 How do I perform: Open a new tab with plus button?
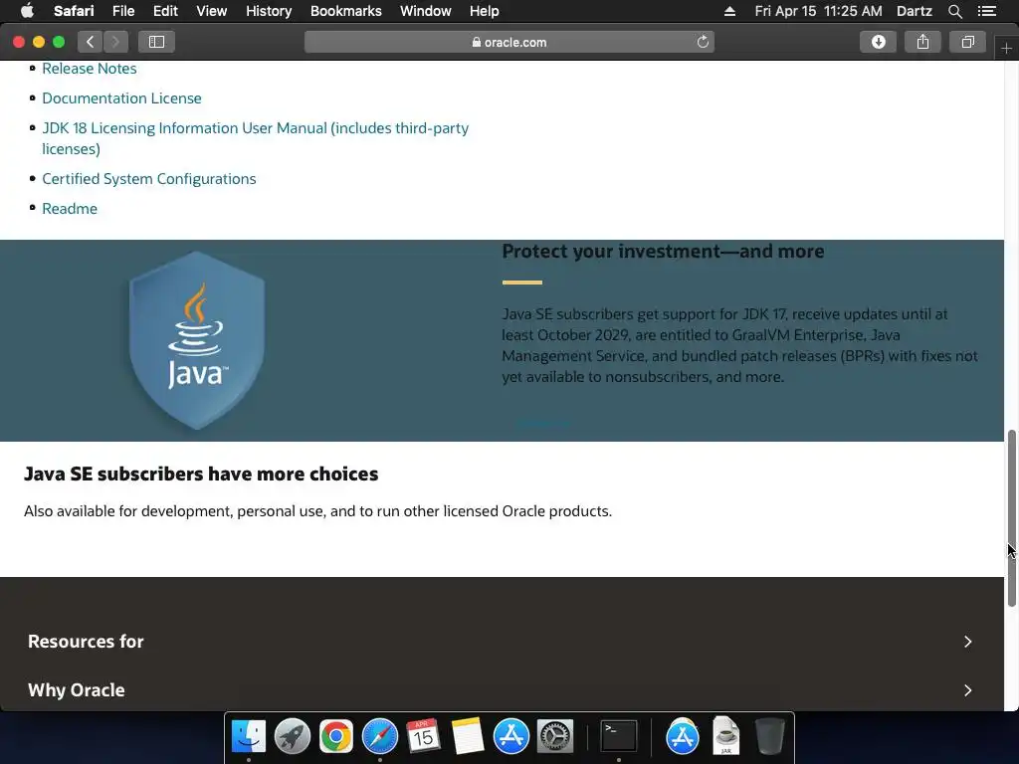[x=1006, y=49]
